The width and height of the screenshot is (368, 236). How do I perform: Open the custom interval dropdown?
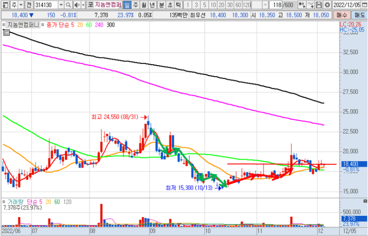(265, 5)
